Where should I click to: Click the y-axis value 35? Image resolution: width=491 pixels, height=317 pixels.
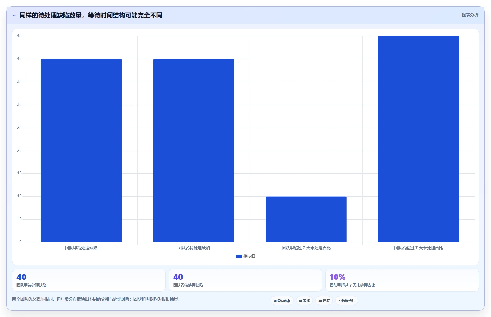pyautogui.click(x=19, y=82)
